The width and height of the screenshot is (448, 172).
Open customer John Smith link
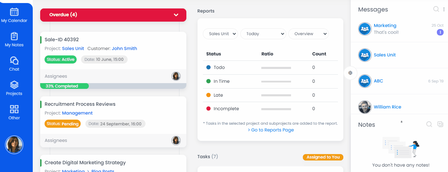(x=124, y=48)
